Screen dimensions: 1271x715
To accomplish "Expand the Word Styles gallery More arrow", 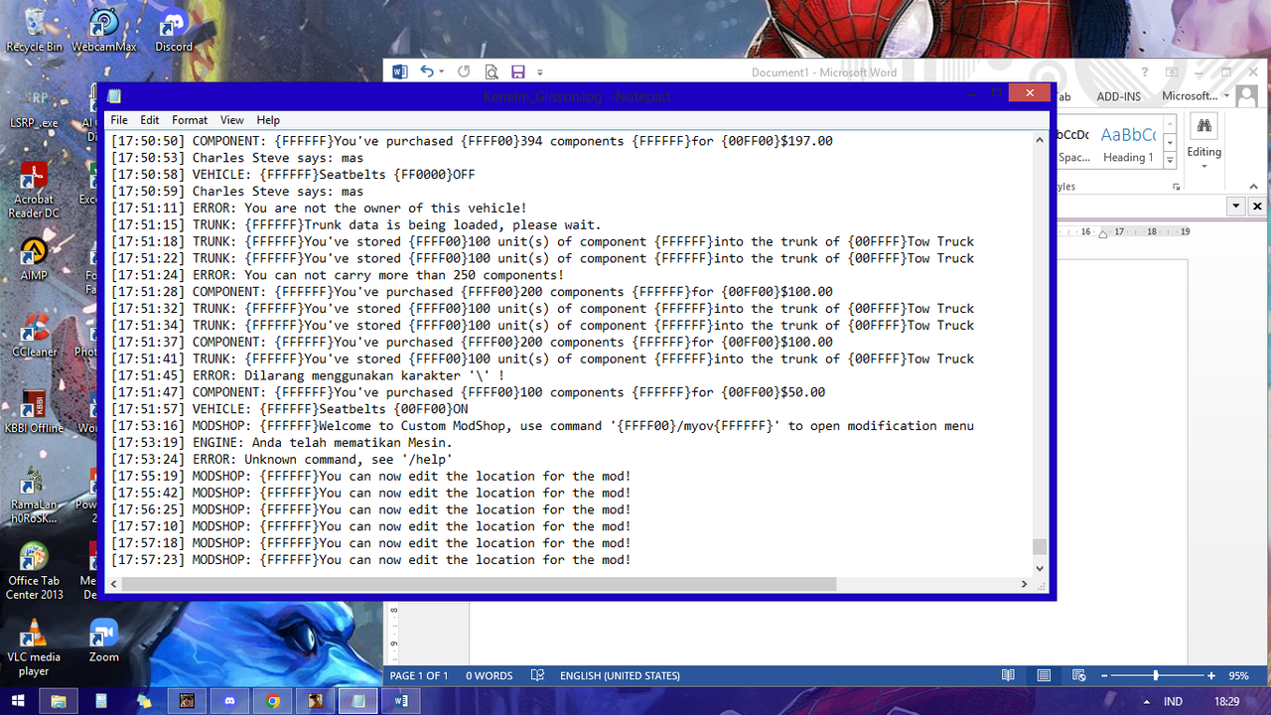I will pyautogui.click(x=1170, y=161).
